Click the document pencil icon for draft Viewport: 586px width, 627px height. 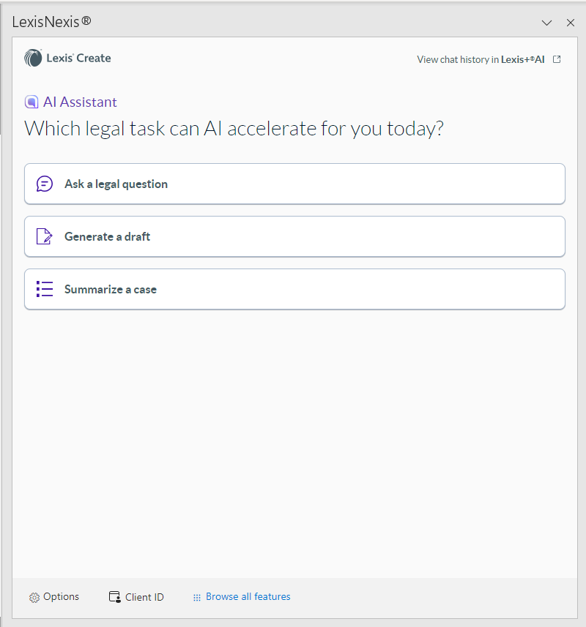(x=45, y=236)
